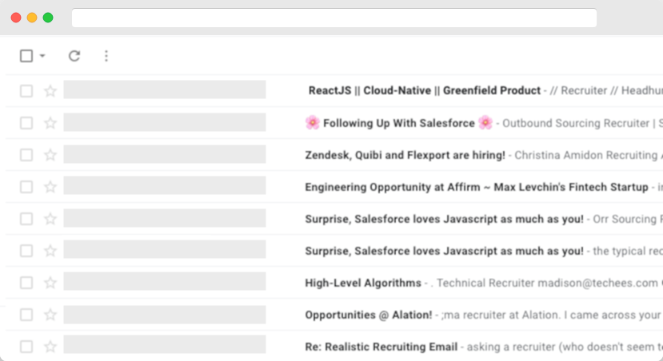
Task: Star the Zendesk, Quibi and Flexport email
Action: [50, 155]
